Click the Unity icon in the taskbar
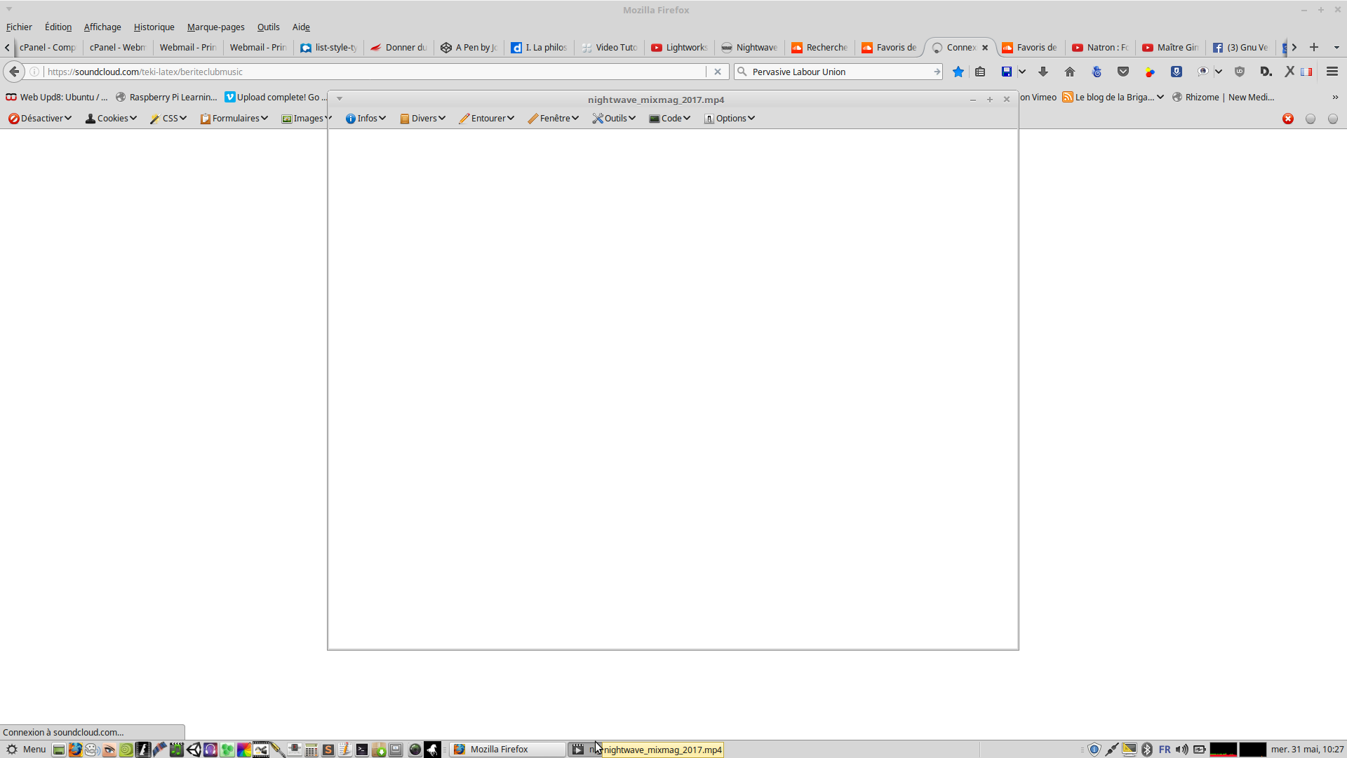1347x758 pixels. point(194,750)
